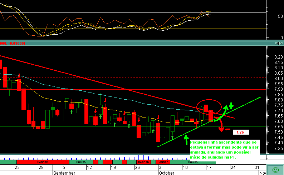Click the Bearish band above date 29

(x=43, y=162)
